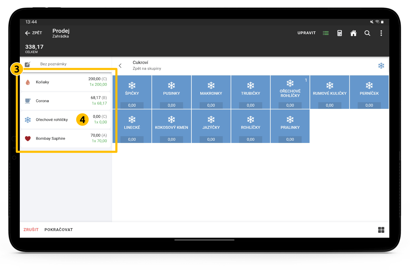Select the Koňaky order row
This screenshot has height=270, width=410.
[x=66, y=82]
